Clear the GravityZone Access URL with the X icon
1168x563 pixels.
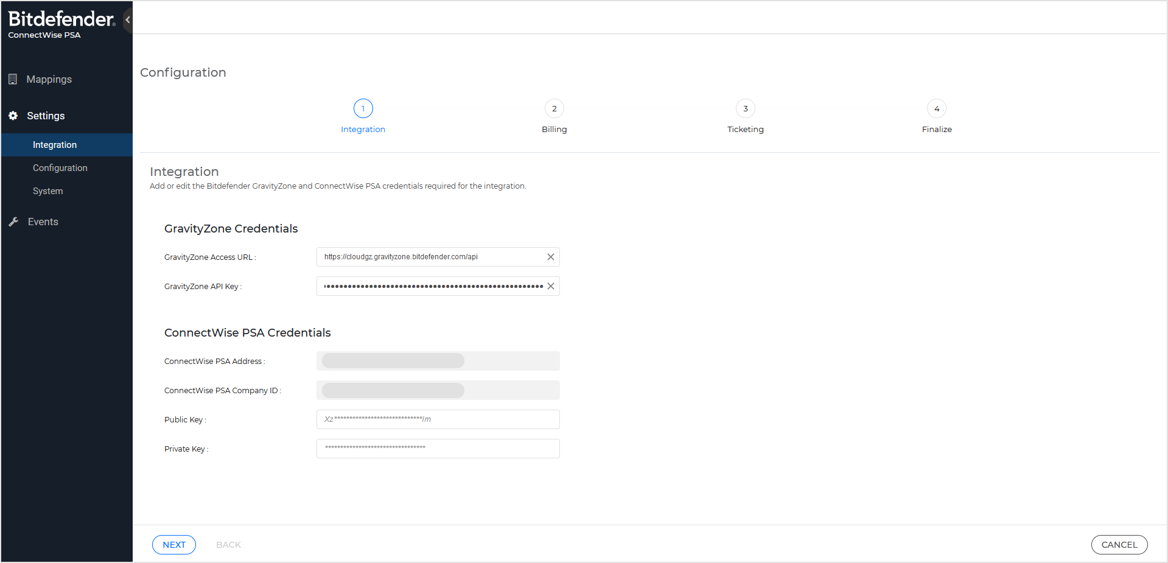pos(550,256)
